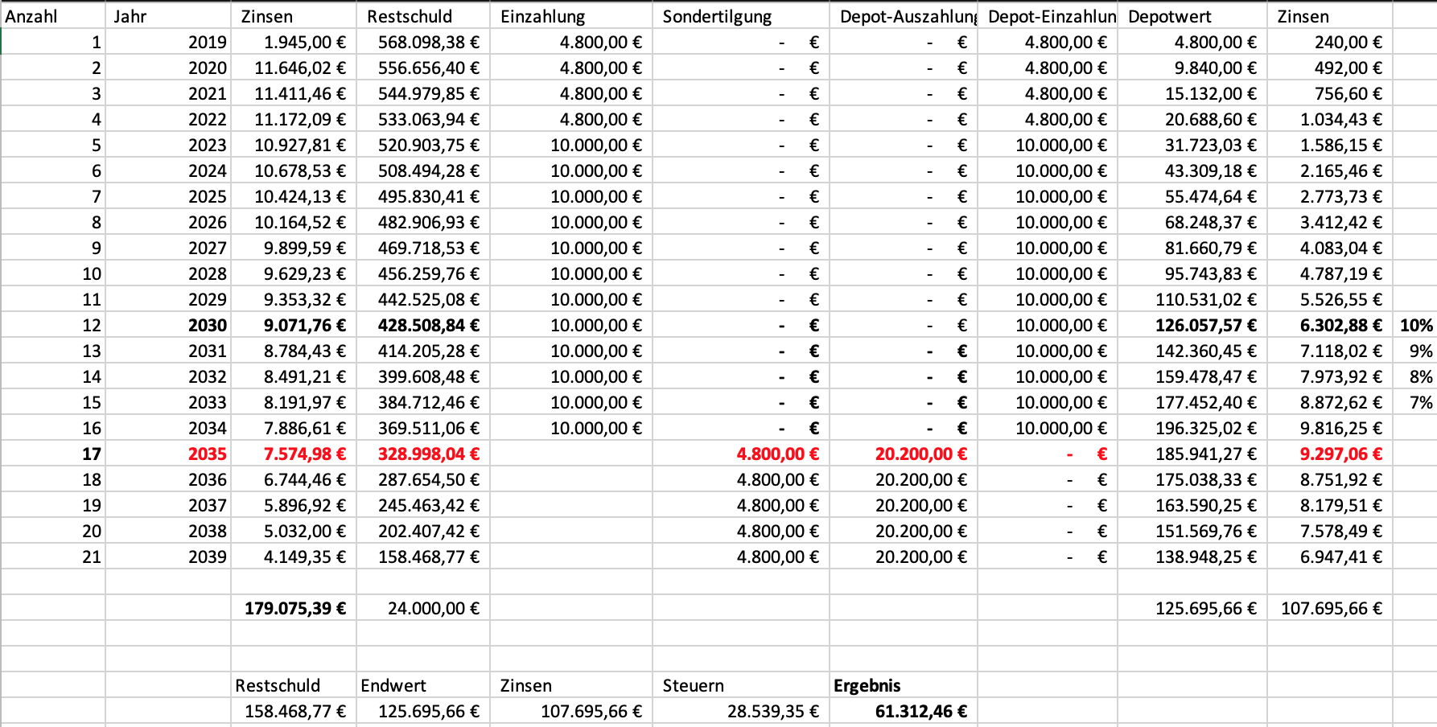
Task: Click the tax amount 28.539,35 €
Action: (x=741, y=711)
